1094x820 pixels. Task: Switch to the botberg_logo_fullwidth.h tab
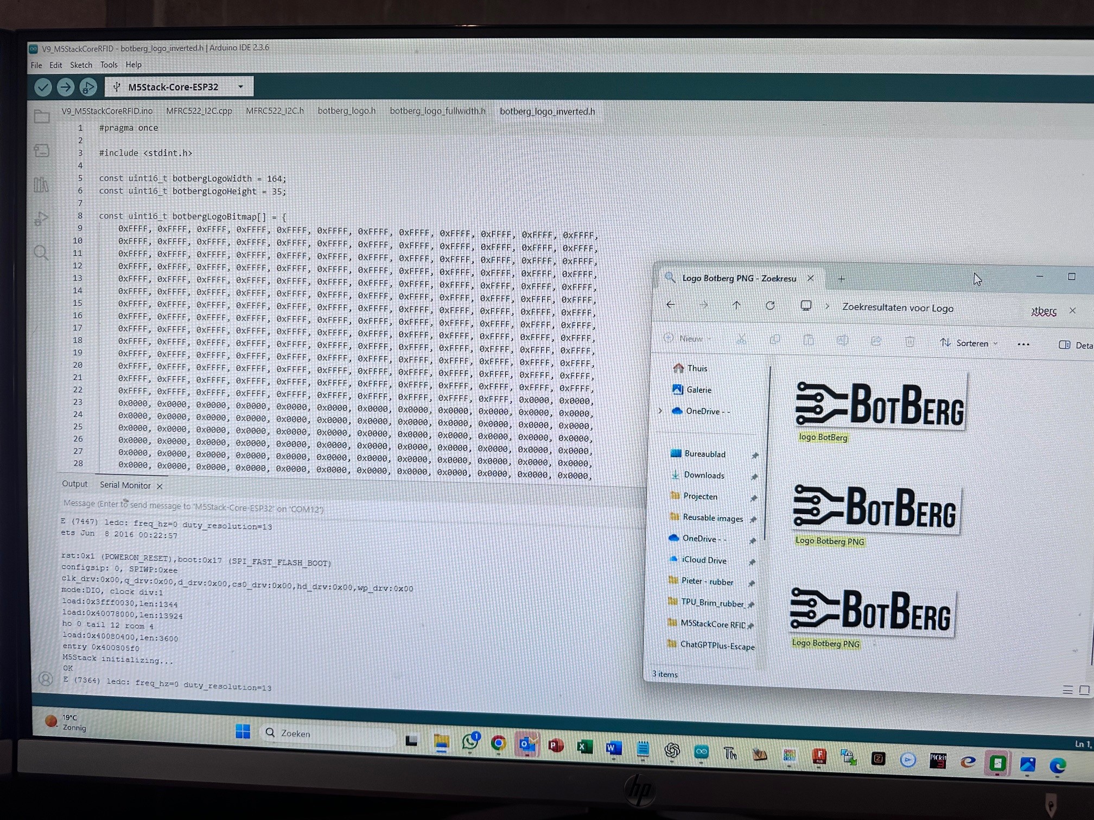coord(437,111)
